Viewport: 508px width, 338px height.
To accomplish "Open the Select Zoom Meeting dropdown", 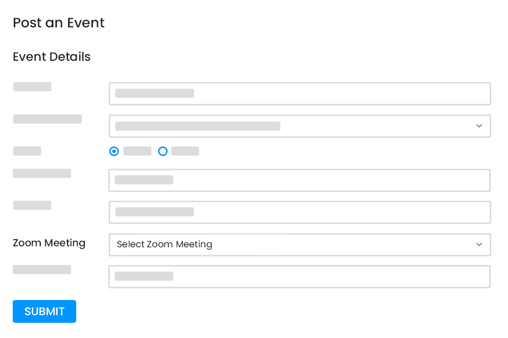I will (299, 244).
